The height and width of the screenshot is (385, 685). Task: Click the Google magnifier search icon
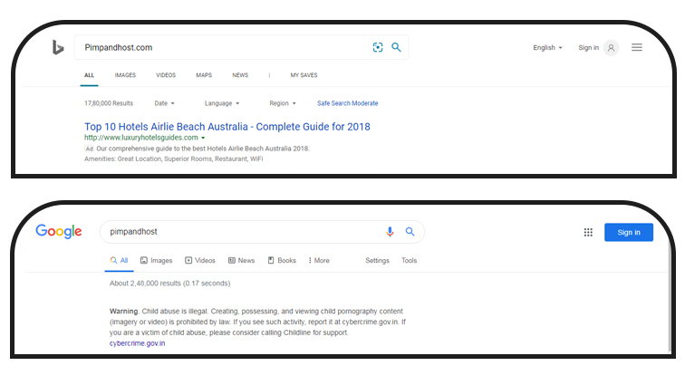pos(410,232)
